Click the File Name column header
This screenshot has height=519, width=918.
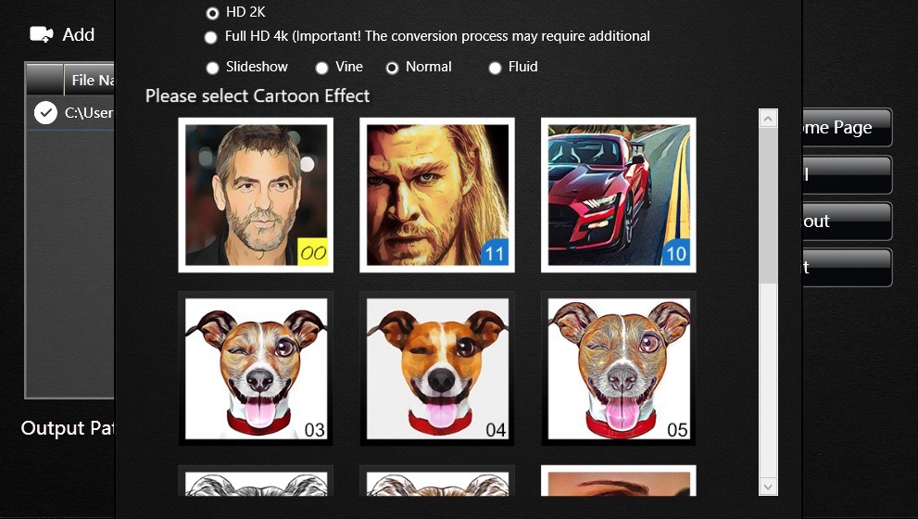(x=91, y=81)
